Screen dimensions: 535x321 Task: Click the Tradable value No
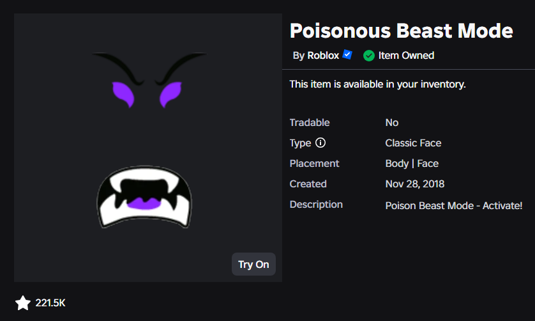[392, 122]
